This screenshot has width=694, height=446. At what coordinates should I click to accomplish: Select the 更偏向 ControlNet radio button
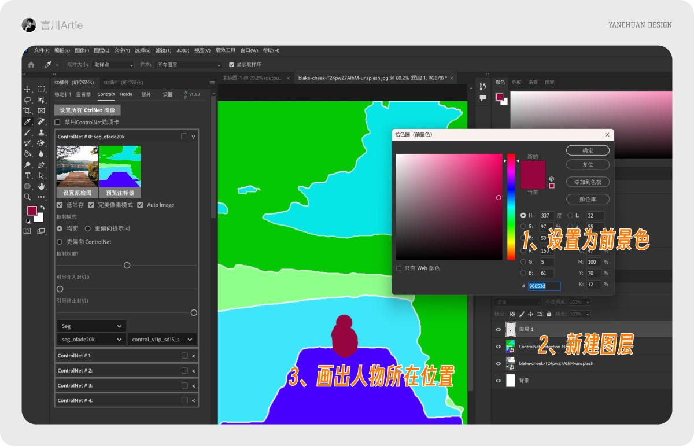coord(60,241)
